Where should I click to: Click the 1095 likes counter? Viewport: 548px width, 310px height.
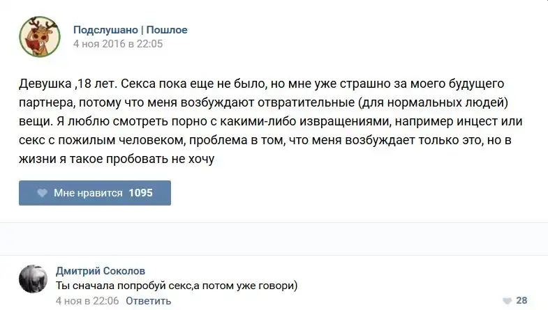click(x=140, y=193)
